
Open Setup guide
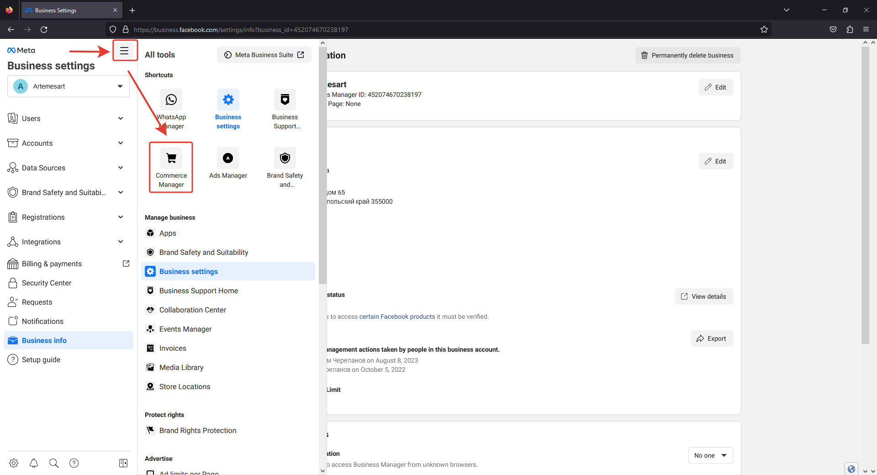pyautogui.click(x=69, y=360)
